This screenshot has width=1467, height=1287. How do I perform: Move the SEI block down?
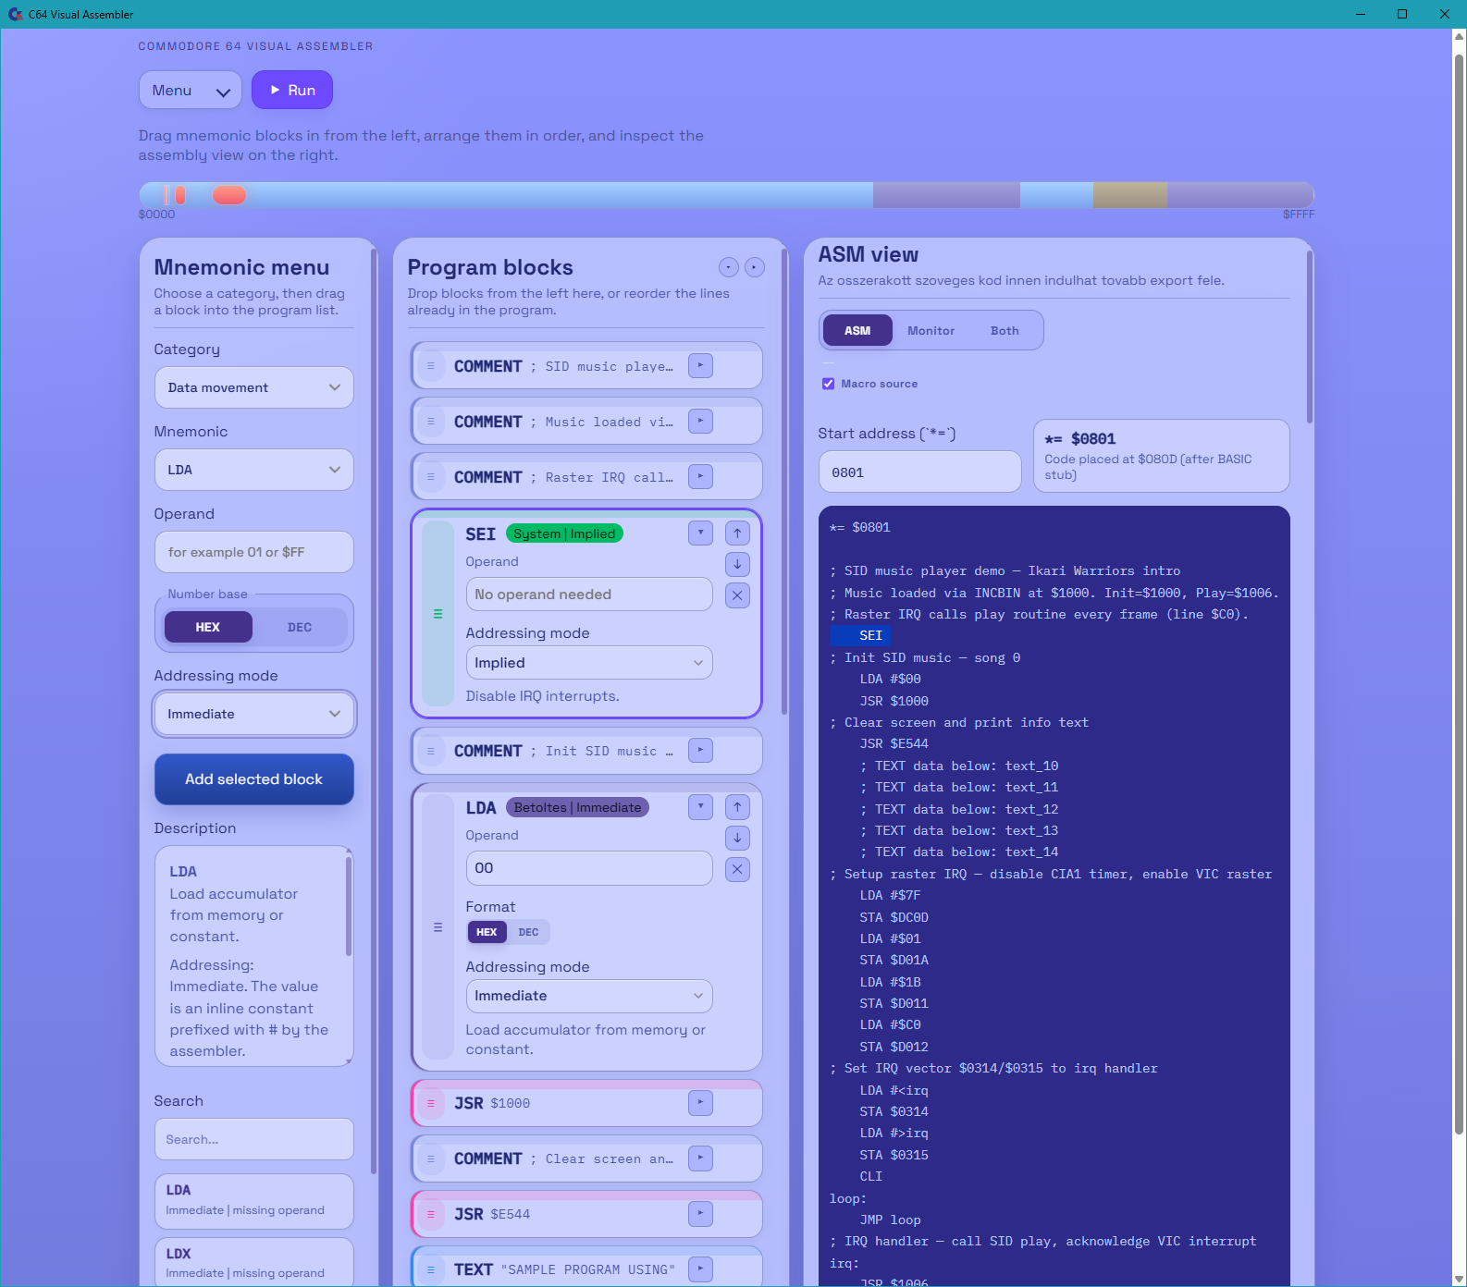[737, 564]
